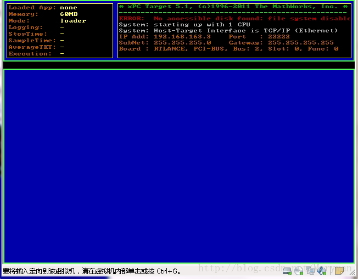Click the hard disk device icon in status bar

287,271
